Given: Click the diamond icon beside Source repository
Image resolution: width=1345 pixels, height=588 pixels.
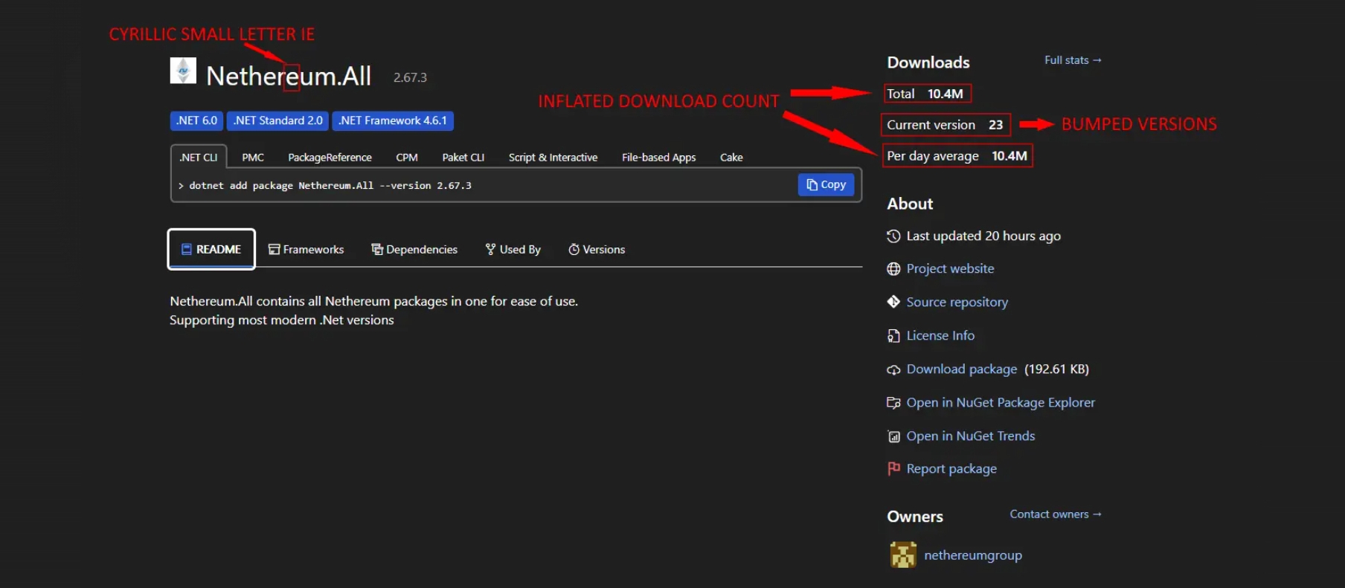Looking at the screenshot, I should click(x=893, y=302).
